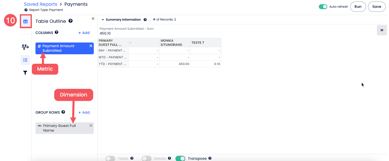This screenshot has height=161, width=389.
Task: Click the data relationships branch icon
Action: click(x=25, y=47)
